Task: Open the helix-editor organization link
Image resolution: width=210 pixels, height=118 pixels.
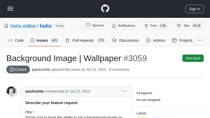Action: point(23,26)
